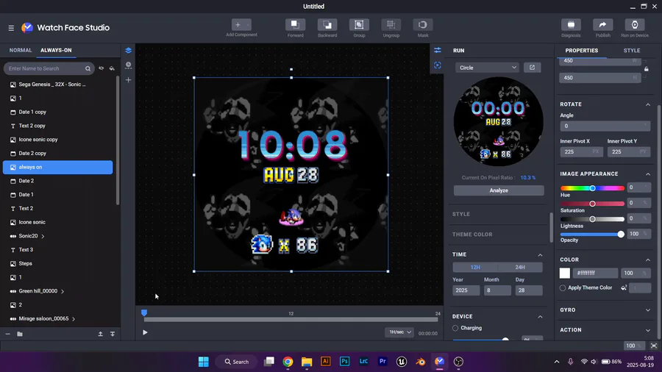Click the Publish icon
This screenshot has height=372, width=662.
pyautogui.click(x=602, y=25)
